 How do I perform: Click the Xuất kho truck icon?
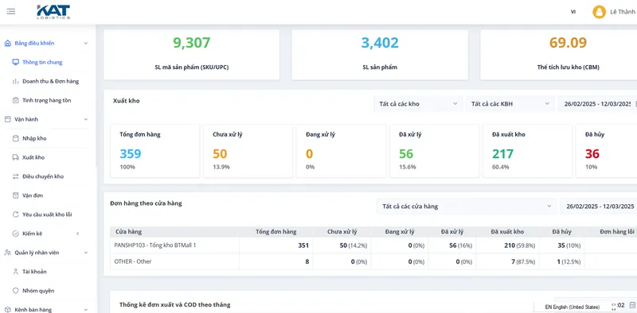click(x=15, y=157)
